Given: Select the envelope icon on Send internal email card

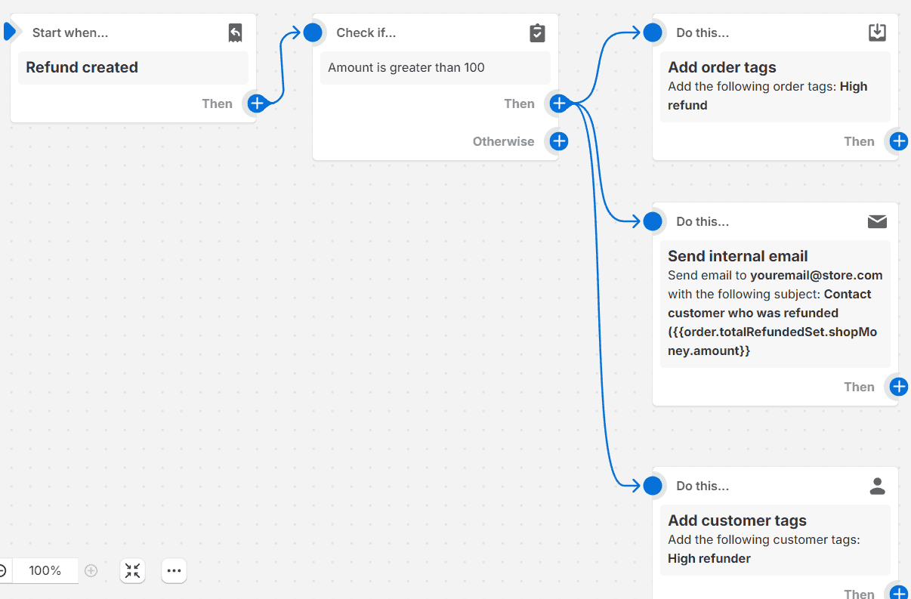Looking at the screenshot, I should [877, 221].
